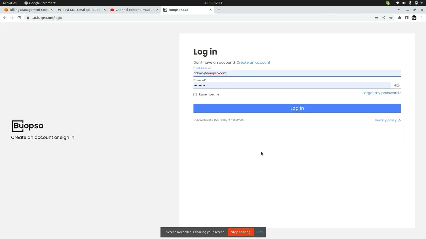The width and height of the screenshot is (426, 239).
Task: Bookmark this page star icon
Action: point(391,18)
